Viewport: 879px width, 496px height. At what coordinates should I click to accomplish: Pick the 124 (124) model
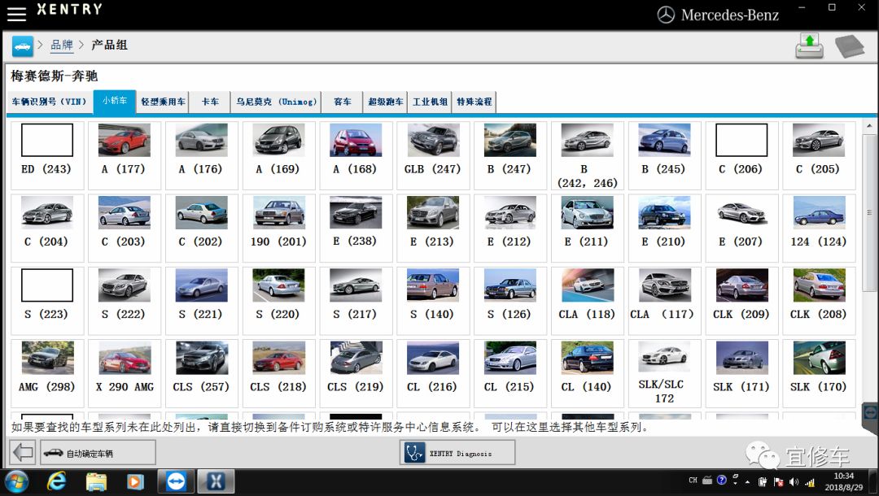(819, 228)
